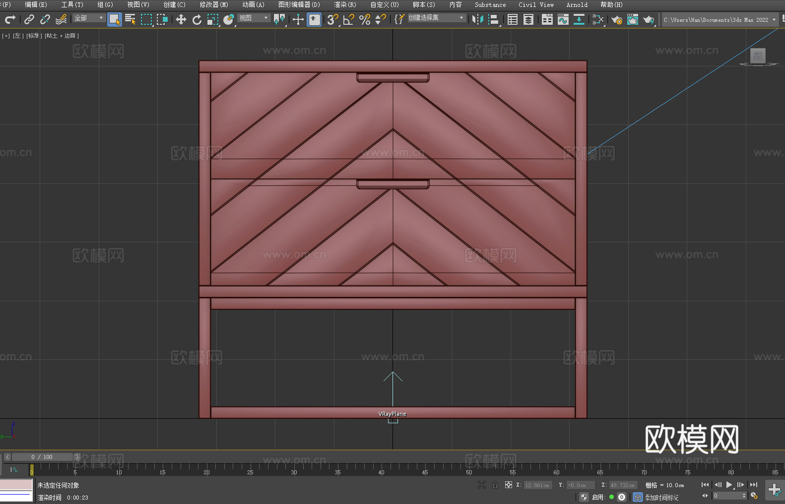
Task: Toggle Angle Snap
Action: [x=349, y=19]
